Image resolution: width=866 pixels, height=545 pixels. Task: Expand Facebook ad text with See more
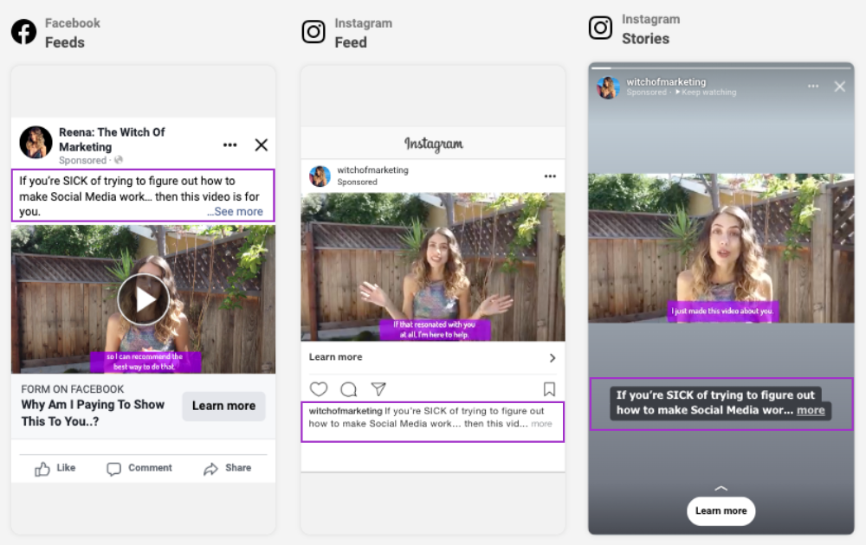click(x=235, y=212)
